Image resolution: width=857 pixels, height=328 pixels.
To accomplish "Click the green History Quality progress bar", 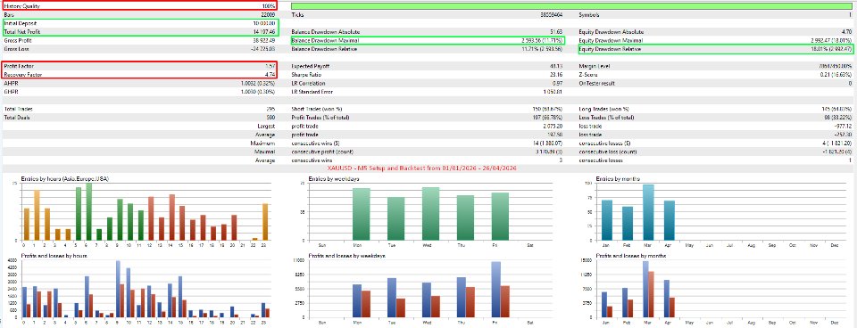I will 571,5.
